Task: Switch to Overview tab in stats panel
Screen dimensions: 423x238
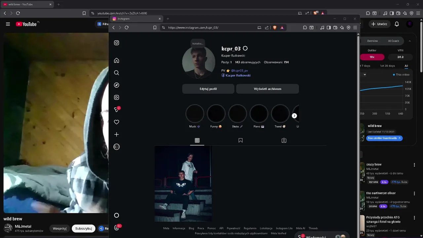Action: 372,41
